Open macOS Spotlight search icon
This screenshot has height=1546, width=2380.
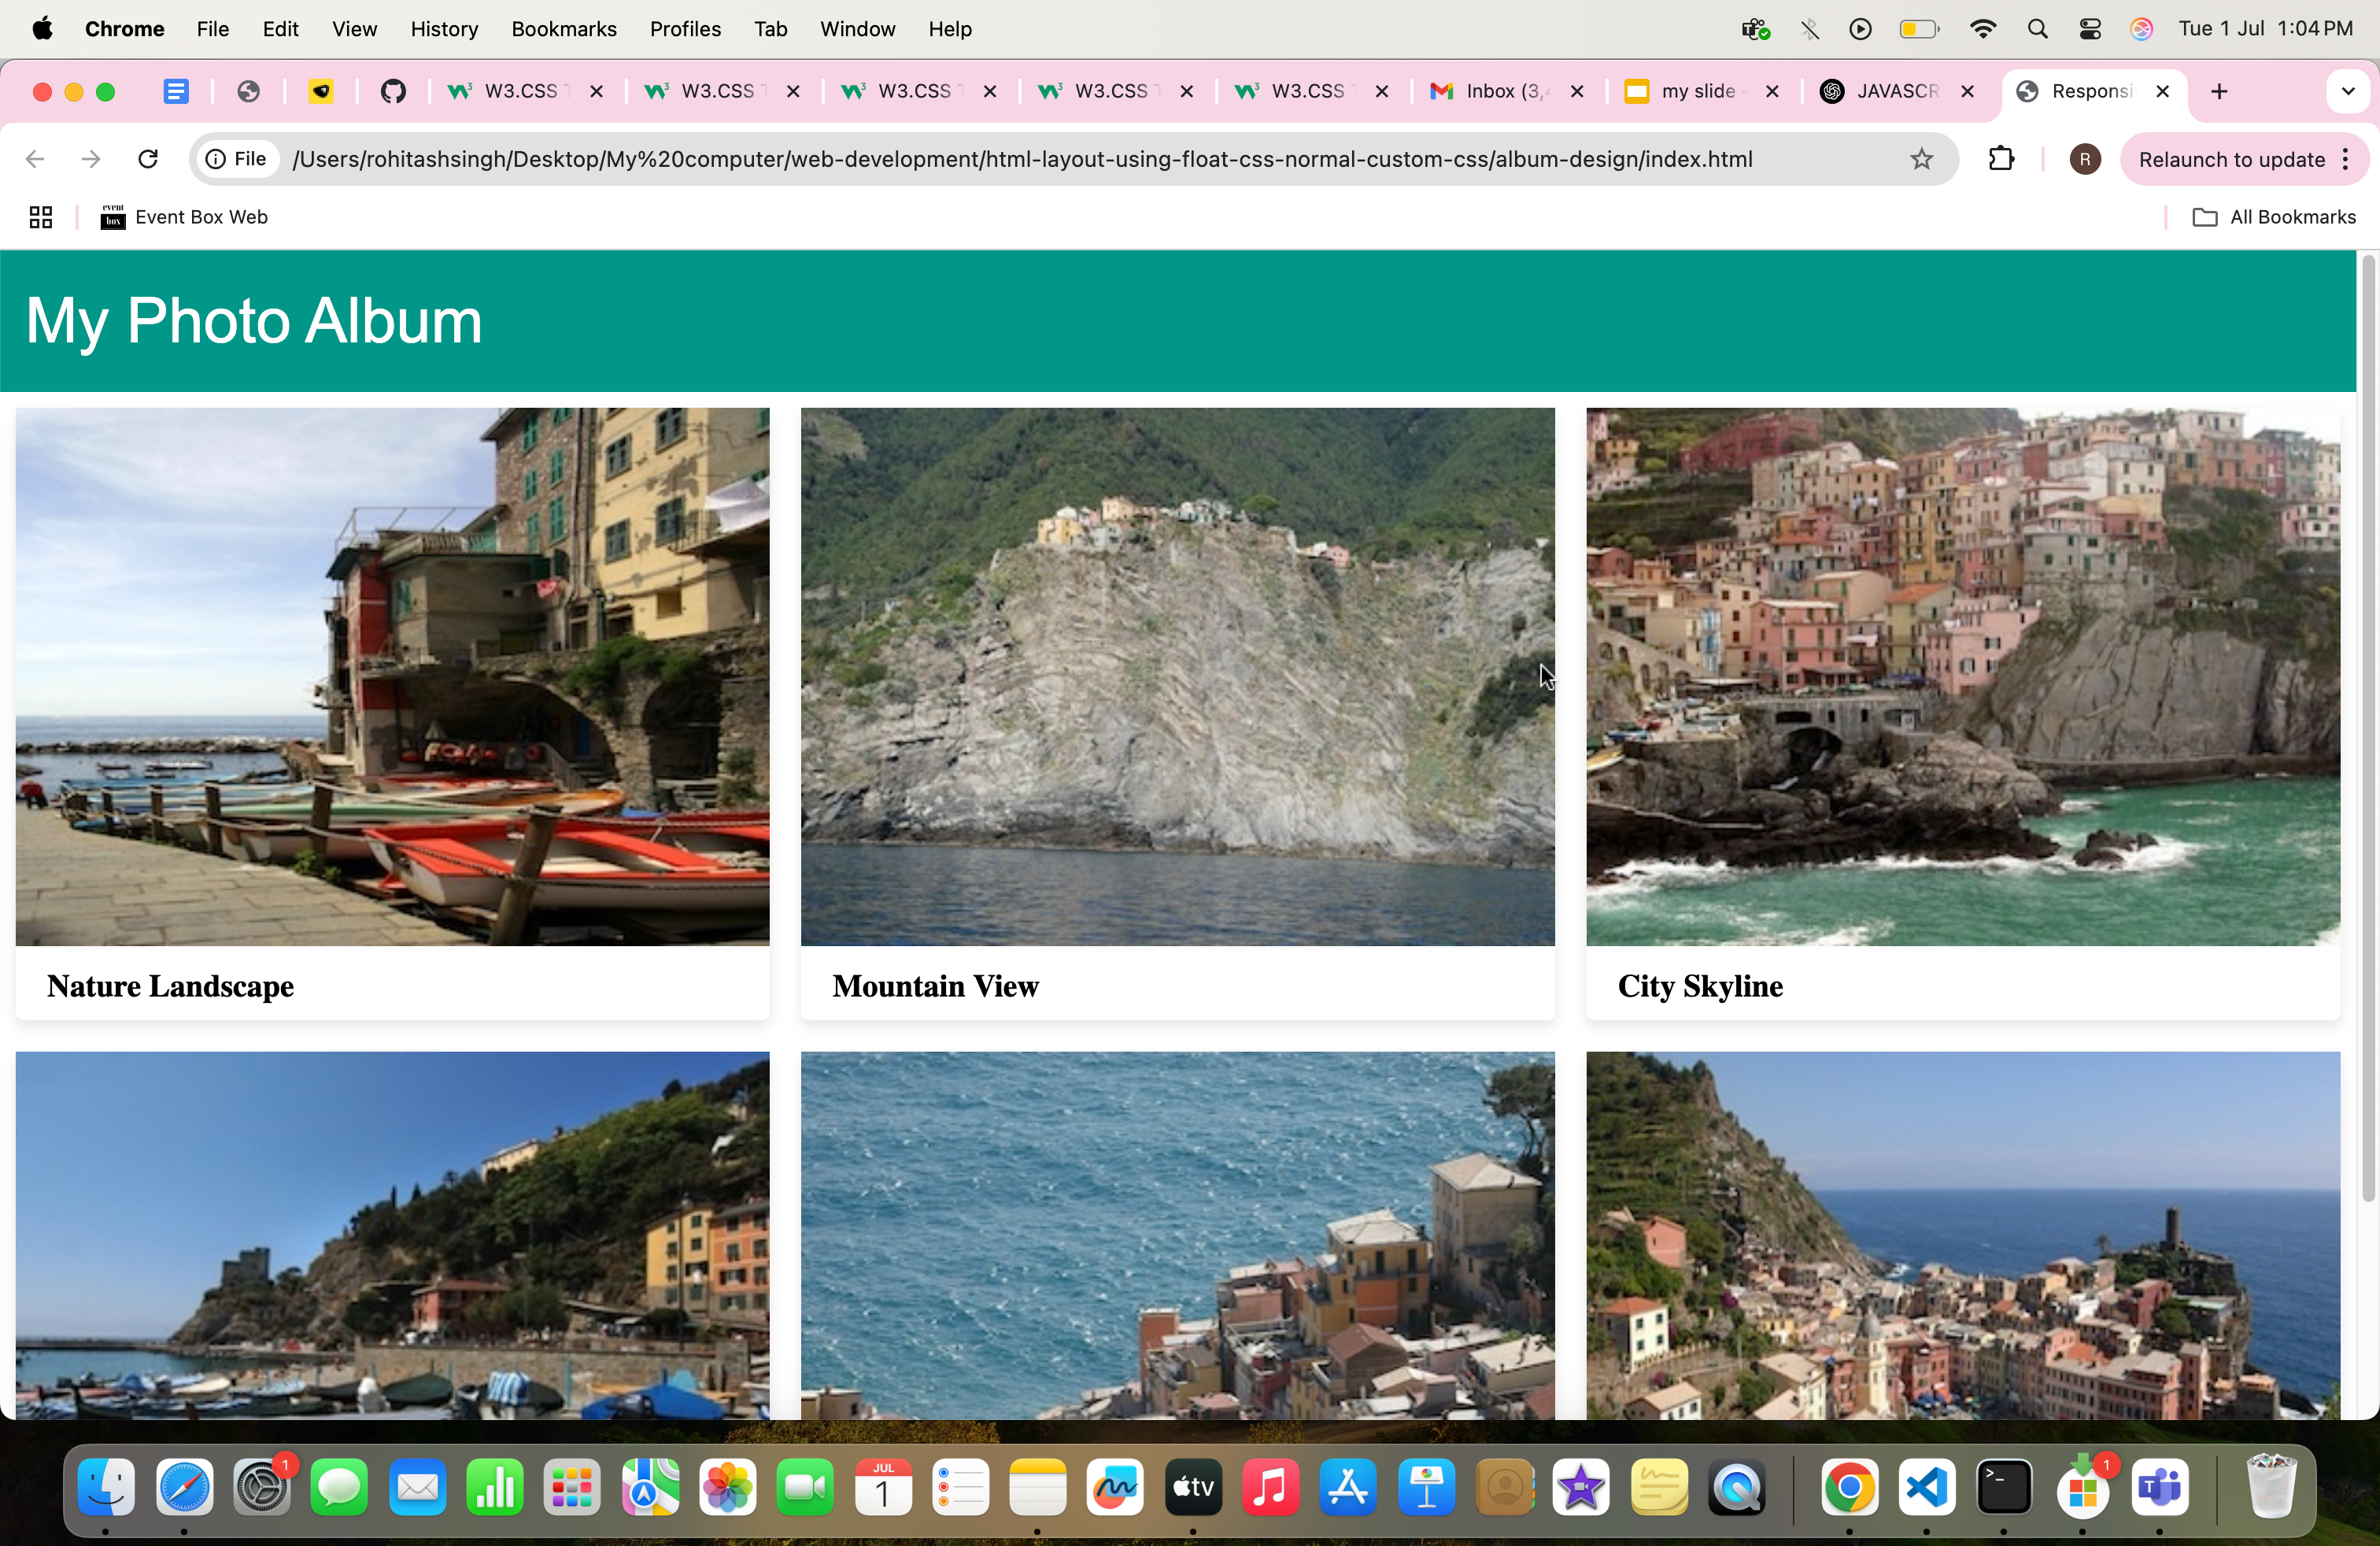tap(2037, 29)
